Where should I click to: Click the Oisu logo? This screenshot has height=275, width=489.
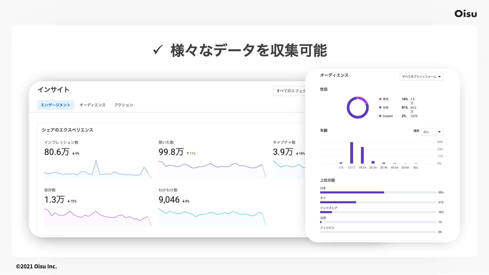[466, 14]
